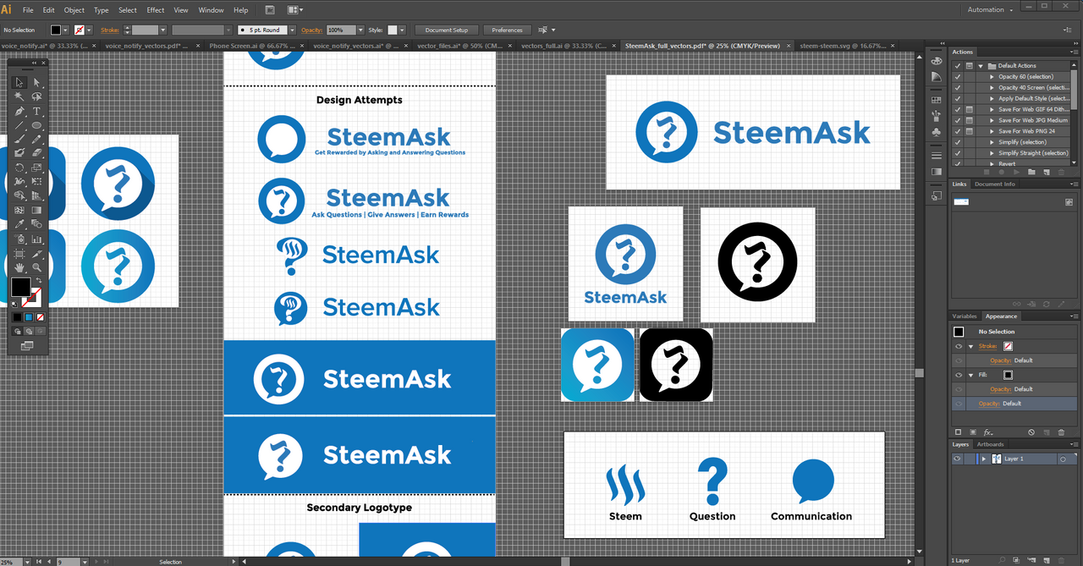Open the Symbols panel club icon
This screenshot has width=1083, height=566.
point(936,131)
